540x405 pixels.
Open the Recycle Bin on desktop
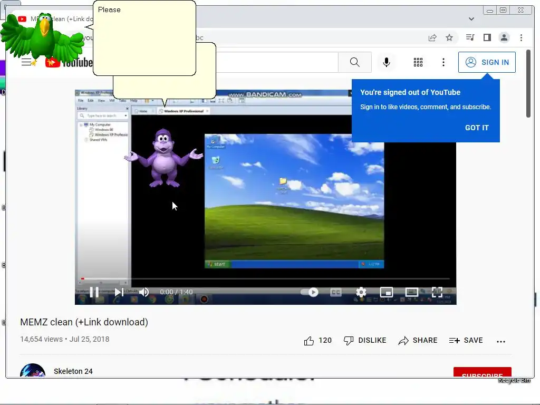514,380
